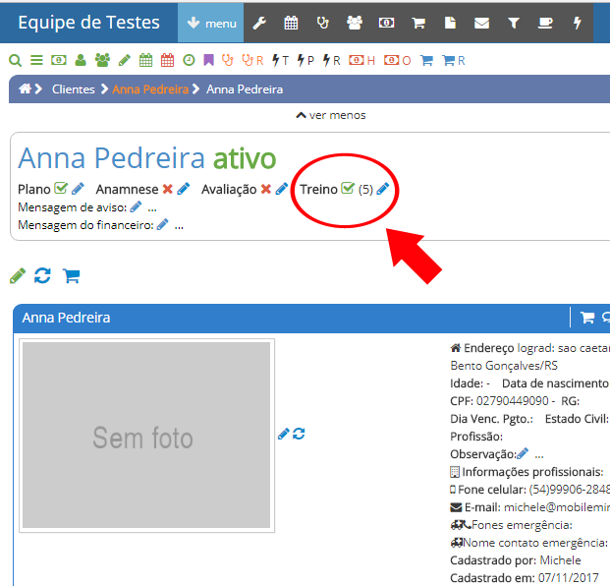The width and height of the screenshot is (610, 586).
Task: Click the green pencil edit icon below header
Action: pyautogui.click(x=17, y=275)
